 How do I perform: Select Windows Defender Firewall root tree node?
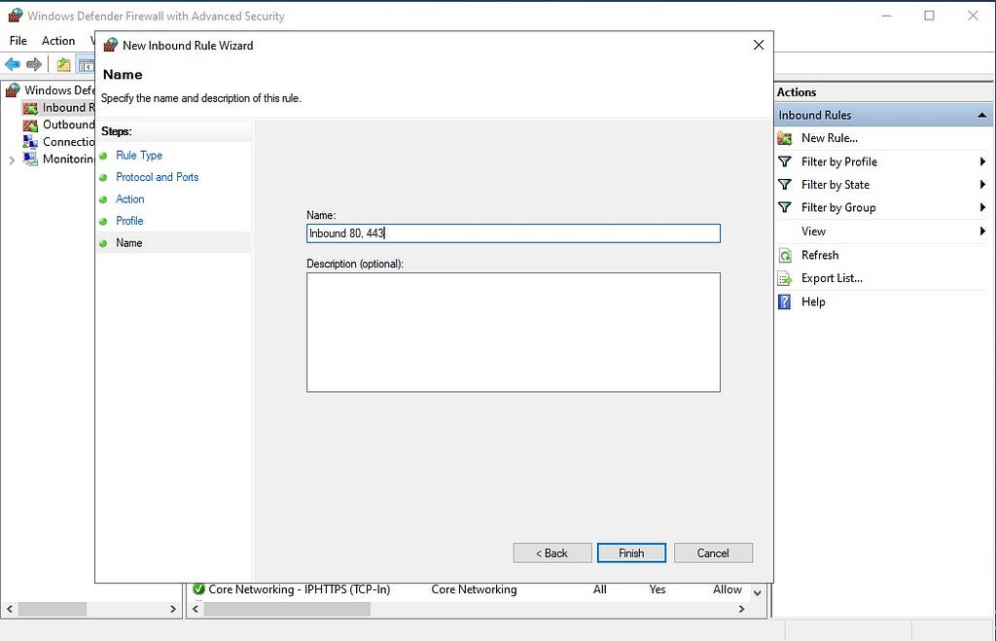point(58,90)
